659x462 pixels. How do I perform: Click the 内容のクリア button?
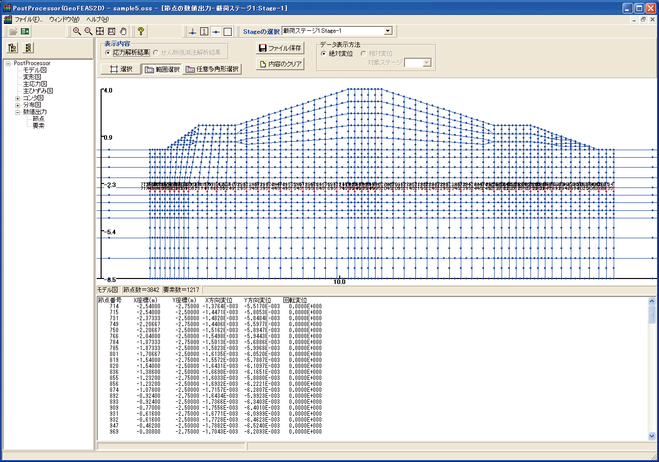point(280,64)
